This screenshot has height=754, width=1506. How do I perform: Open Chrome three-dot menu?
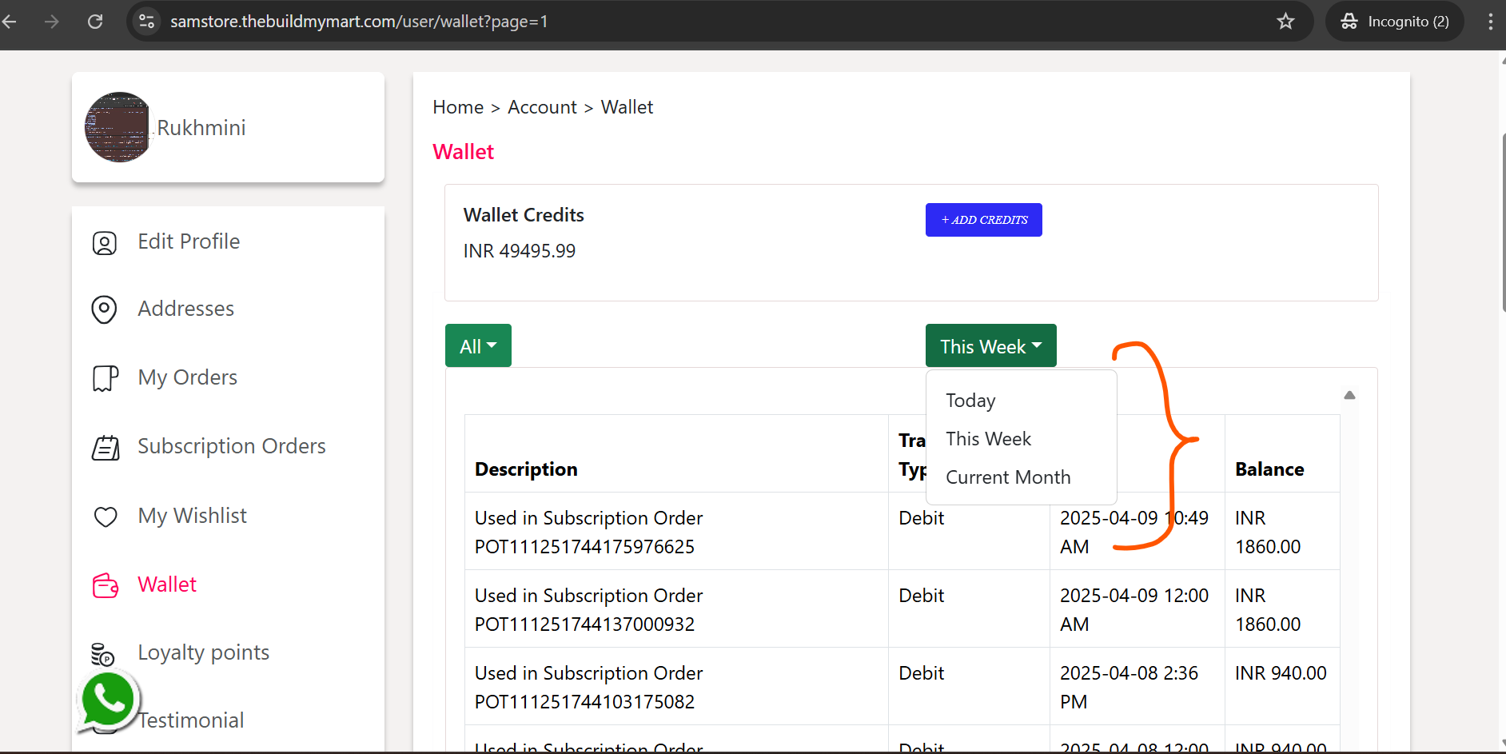pyautogui.click(x=1491, y=22)
